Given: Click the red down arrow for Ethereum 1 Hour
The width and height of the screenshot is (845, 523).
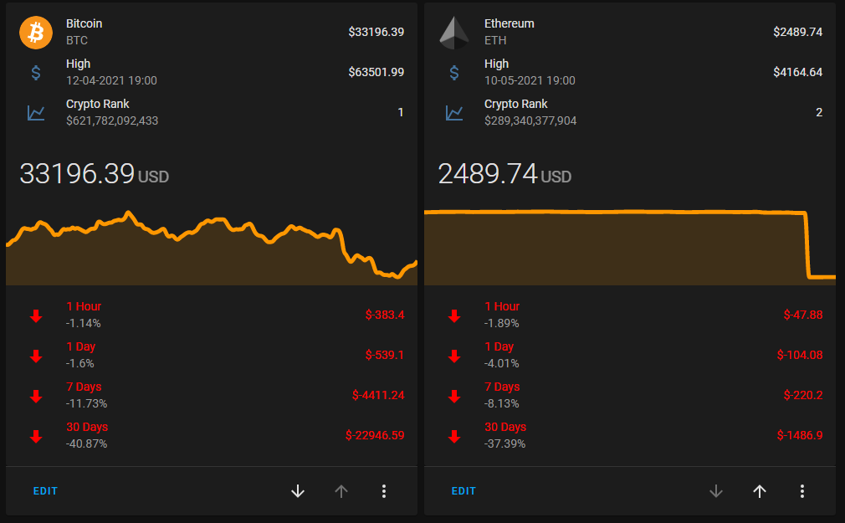Looking at the screenshot, I should [454, 316].
